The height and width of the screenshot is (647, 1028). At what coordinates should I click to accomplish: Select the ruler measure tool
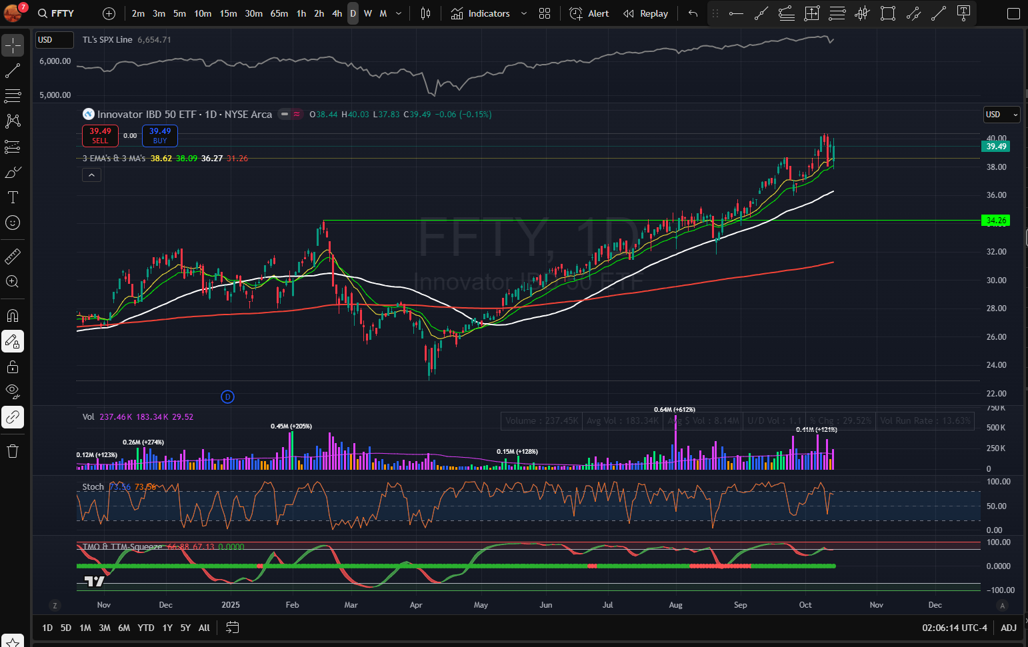[13, 256]
